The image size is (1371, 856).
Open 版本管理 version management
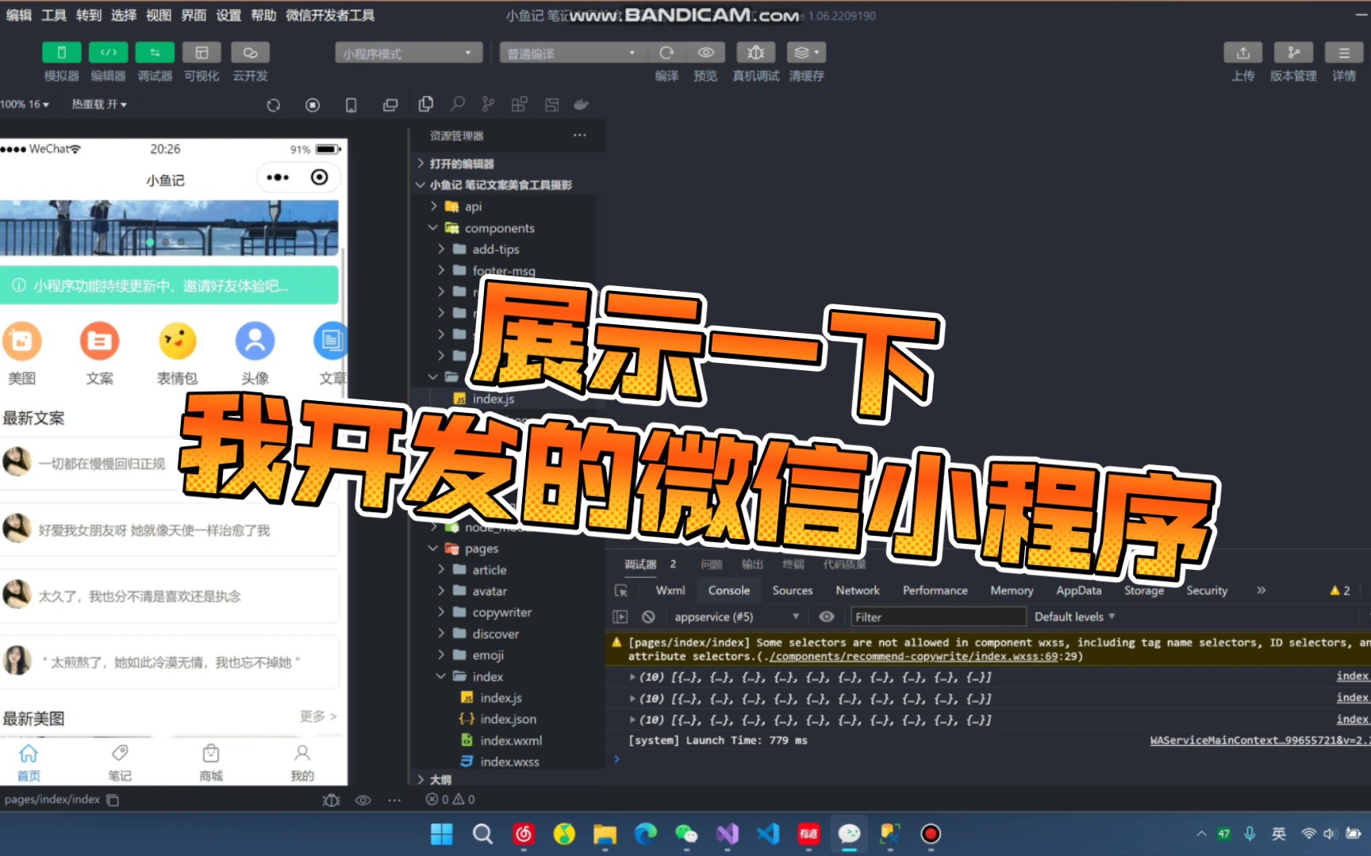click(x=1293, y=52)
